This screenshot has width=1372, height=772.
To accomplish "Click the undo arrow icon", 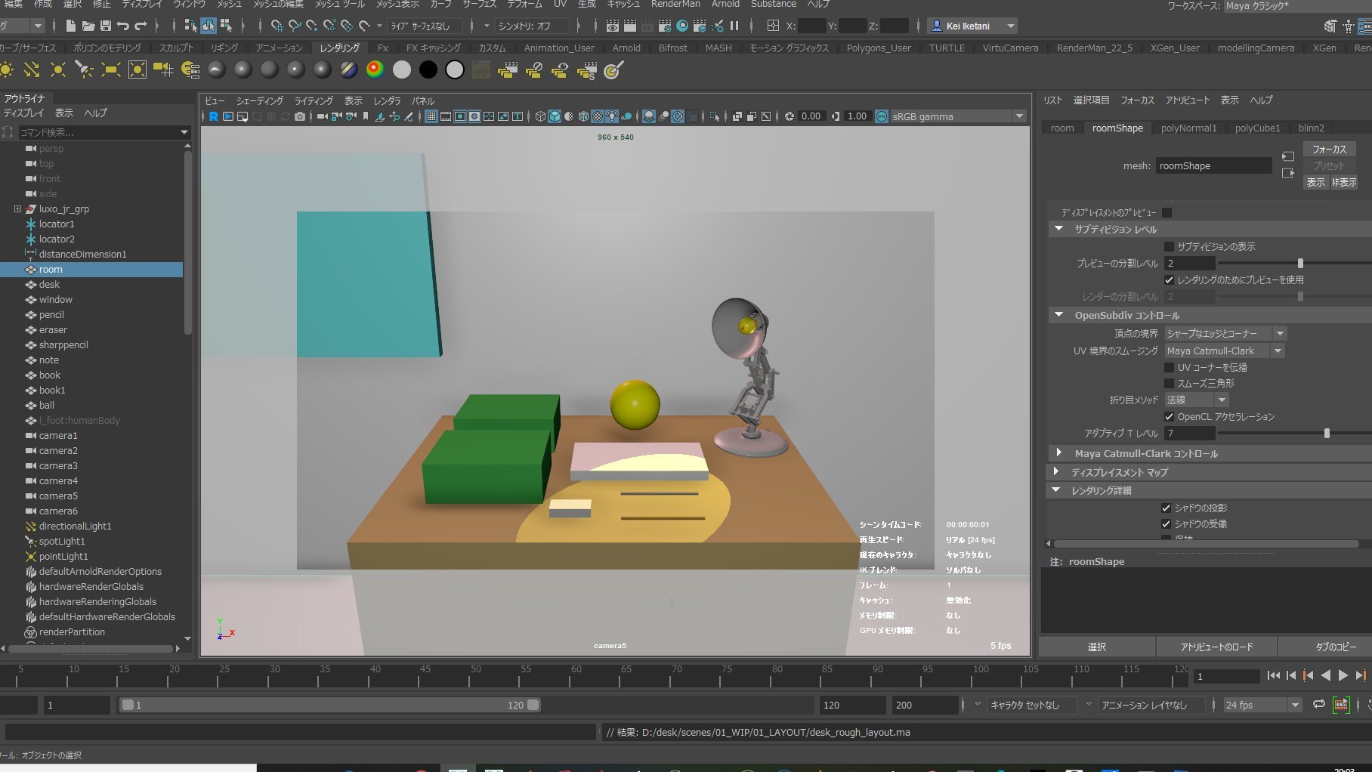I will pos(123,26).
